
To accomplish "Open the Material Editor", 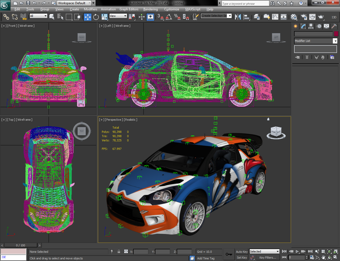I will pyautogui.click(x=294, y=17).
